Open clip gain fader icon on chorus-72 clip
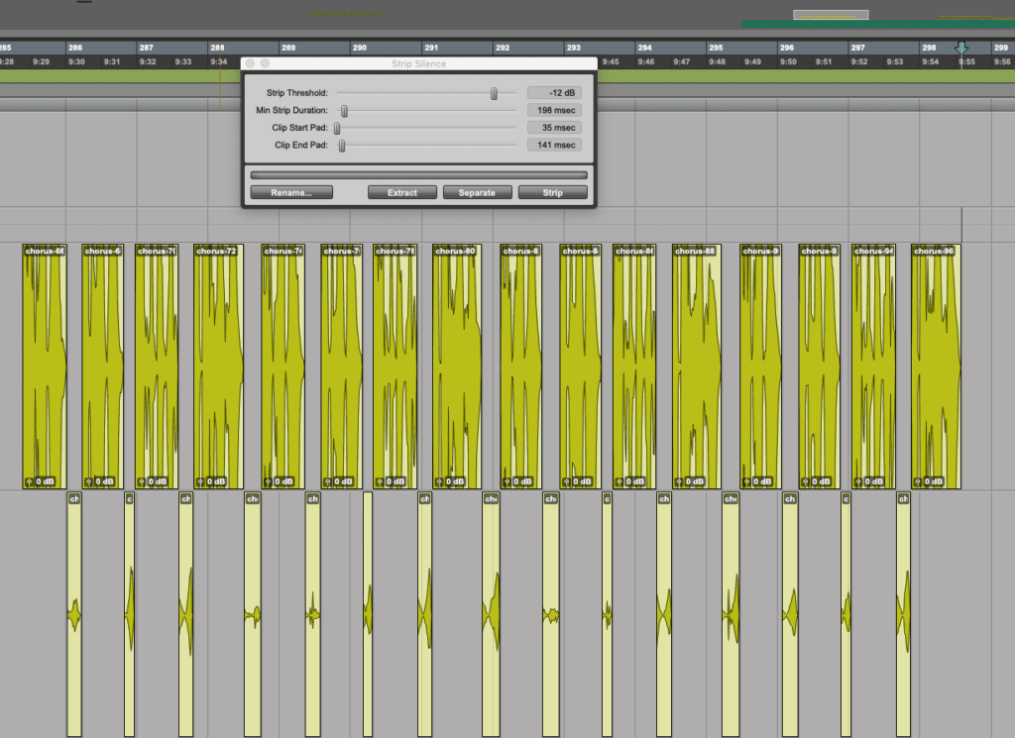Image resolution: width=1015 pixels, height=738 pixels. pyautogui.click(x=200, y=481)
